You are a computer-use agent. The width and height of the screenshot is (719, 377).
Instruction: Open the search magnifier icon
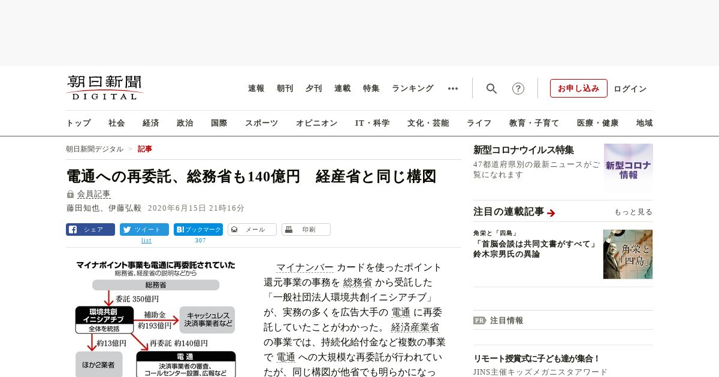(491, 89)
